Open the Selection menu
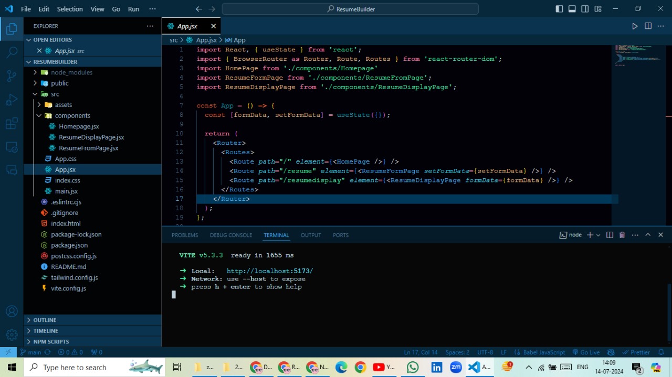Viewport: 672px width, 377px height. coord(70,9)
